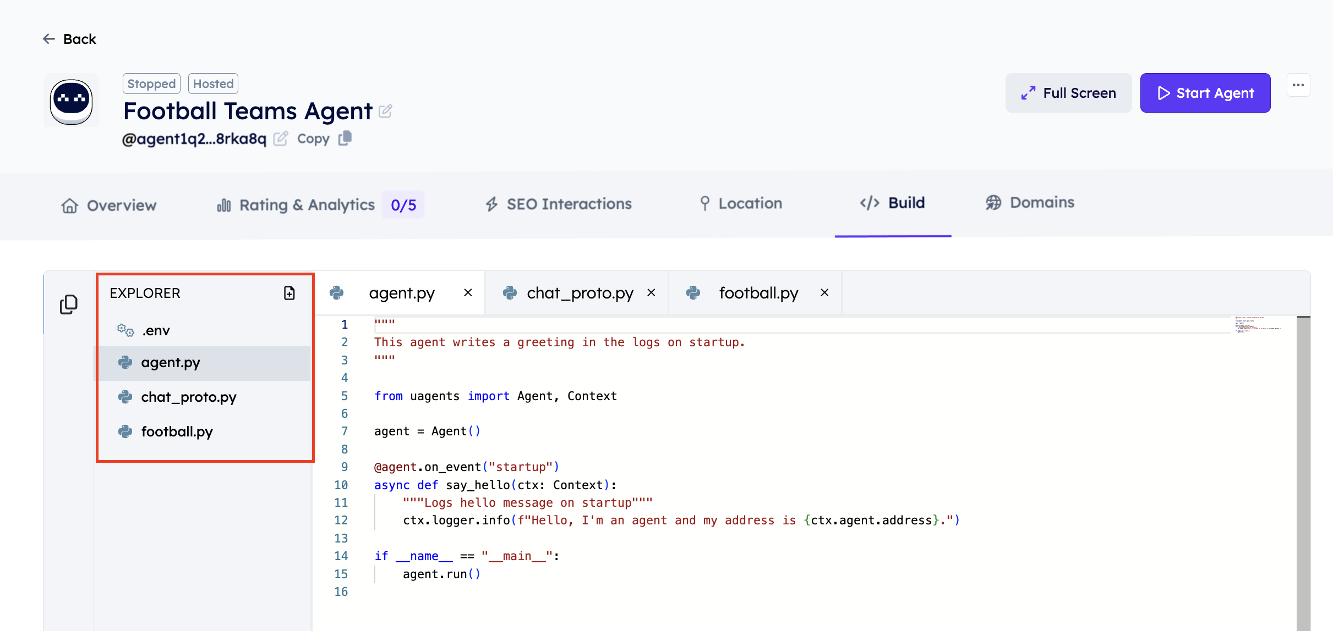Click the Stopped status badge
Viewport: 1333px width, 631px height.
point(151,84)
